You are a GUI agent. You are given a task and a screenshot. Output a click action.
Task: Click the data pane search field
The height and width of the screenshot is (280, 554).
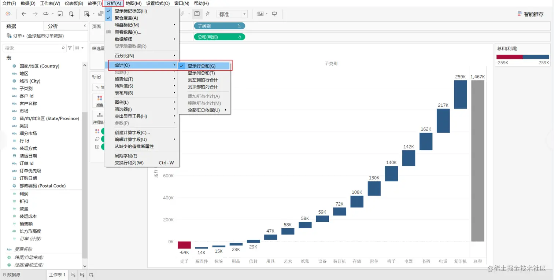pyautogui.click(x=35, y=48)
